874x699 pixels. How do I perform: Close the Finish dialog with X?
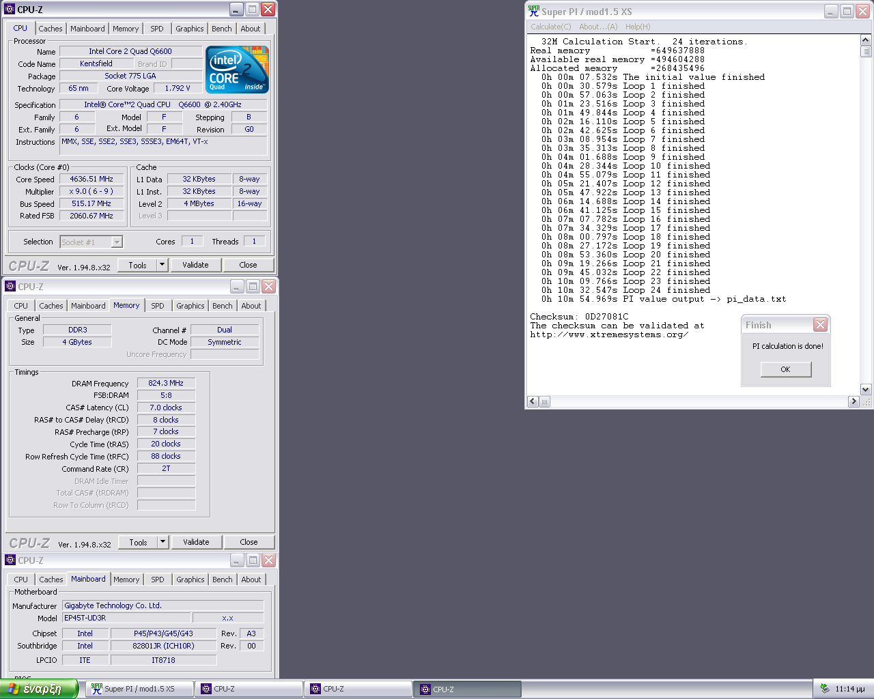(820, 325)
